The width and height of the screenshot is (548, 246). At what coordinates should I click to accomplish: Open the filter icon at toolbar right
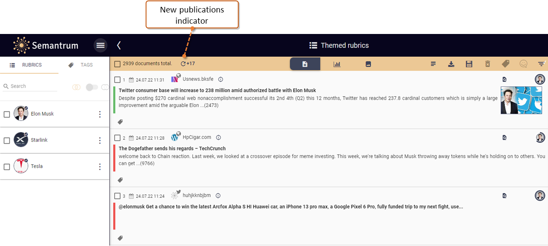click(x=541, y=64)
